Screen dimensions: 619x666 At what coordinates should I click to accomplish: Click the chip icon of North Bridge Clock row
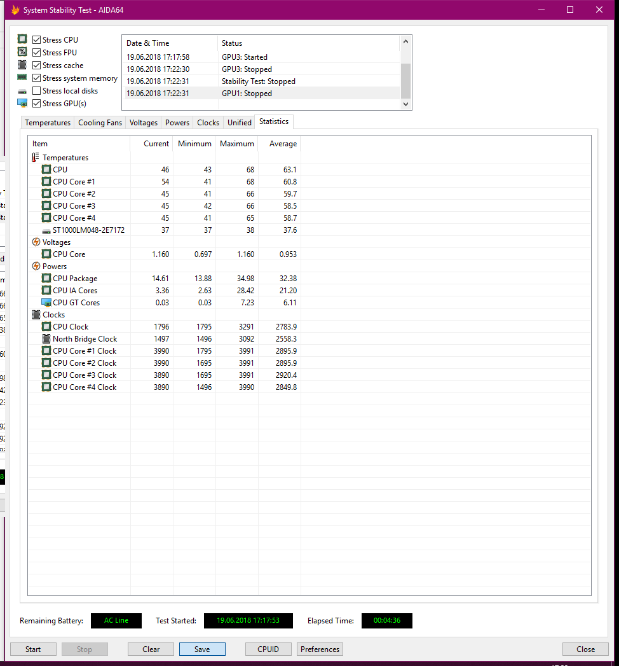[46, 339]
